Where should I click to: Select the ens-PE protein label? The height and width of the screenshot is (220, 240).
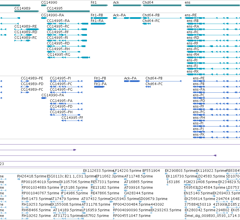(x=199, y=78)
